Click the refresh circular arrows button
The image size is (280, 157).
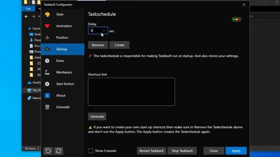tap(59, 151)
